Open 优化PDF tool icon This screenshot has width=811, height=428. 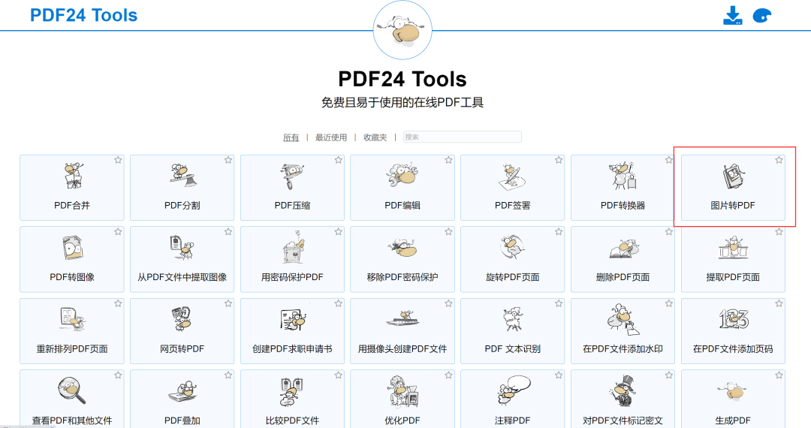click(x=402, y=391)
